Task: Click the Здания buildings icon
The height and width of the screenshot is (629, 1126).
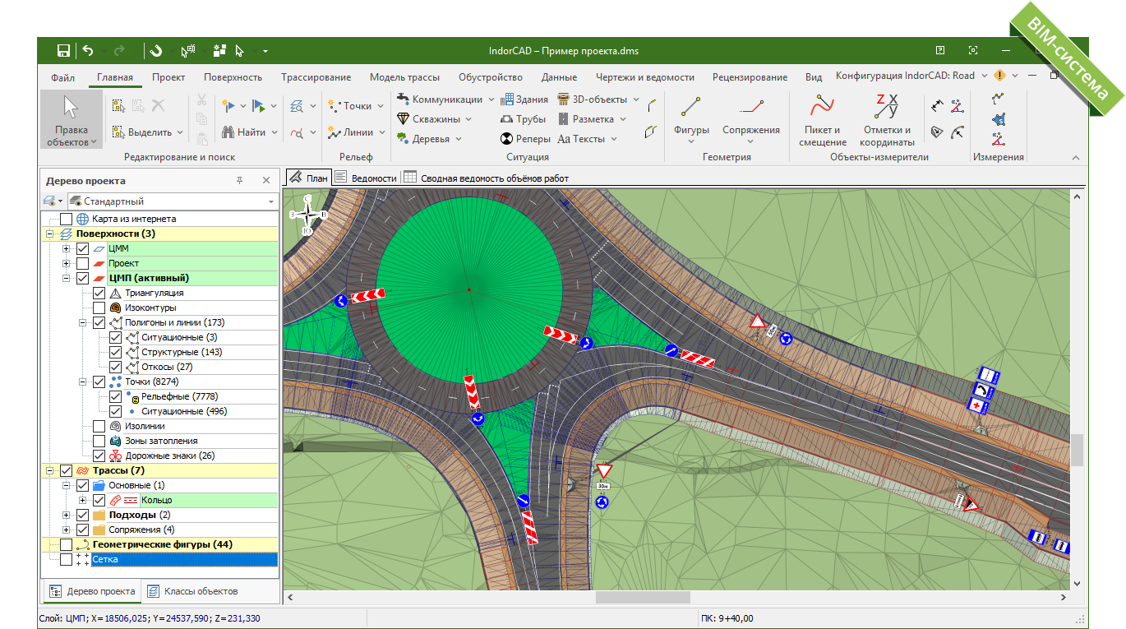Action: (508, 99)
